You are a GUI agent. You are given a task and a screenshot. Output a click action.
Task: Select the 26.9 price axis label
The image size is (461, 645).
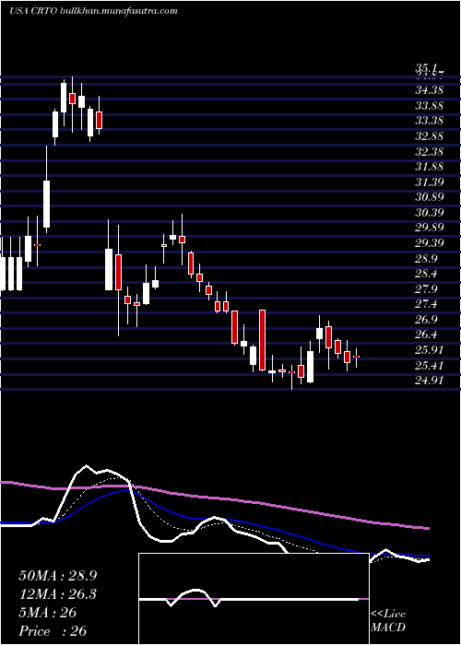pyautogui.click(x=426, y=320)
